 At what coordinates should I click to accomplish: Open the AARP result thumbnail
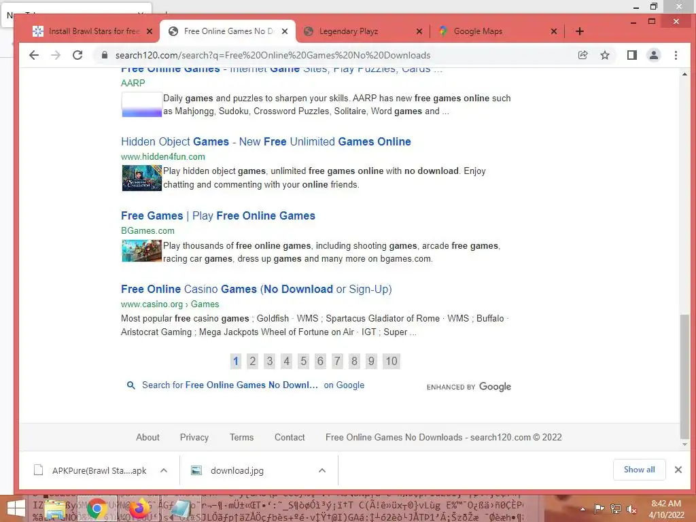(141, 104)
